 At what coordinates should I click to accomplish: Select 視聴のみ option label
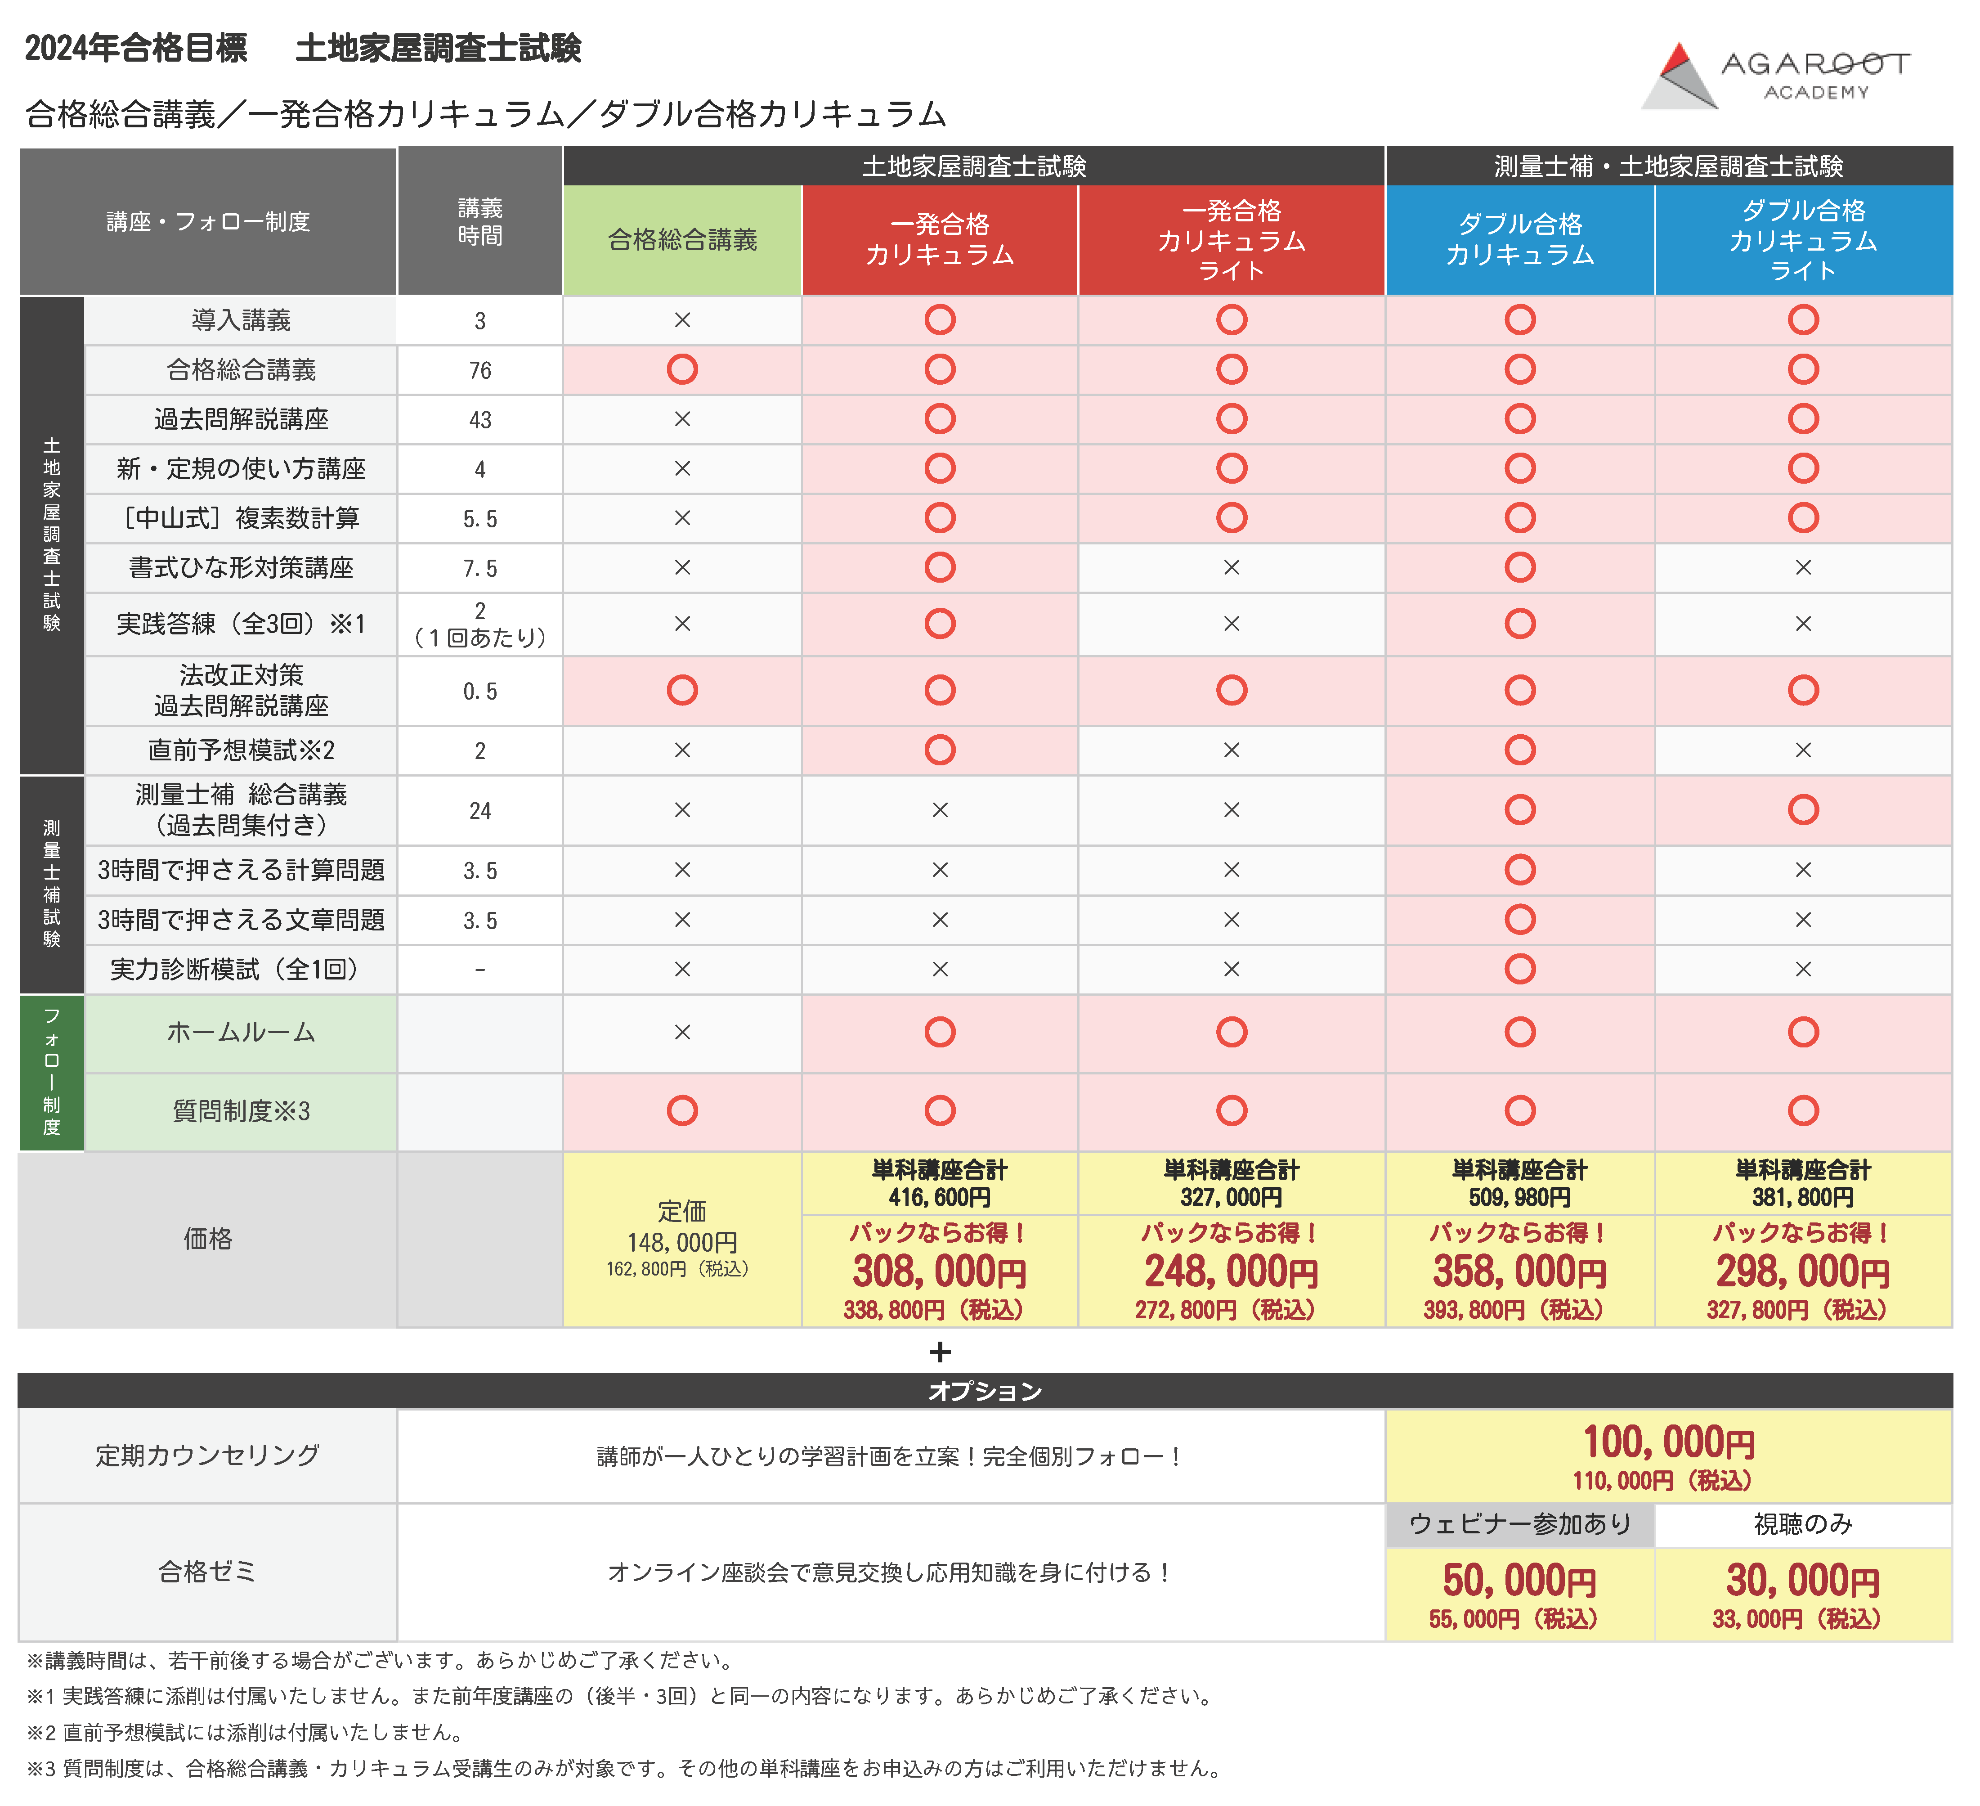pyautogui.click(x=1802, y=1524)
